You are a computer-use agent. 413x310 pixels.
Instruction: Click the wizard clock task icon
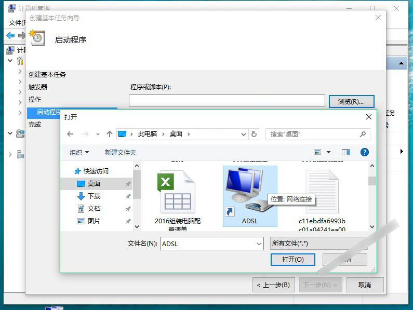pyautogui.click(x=36, y=38)
